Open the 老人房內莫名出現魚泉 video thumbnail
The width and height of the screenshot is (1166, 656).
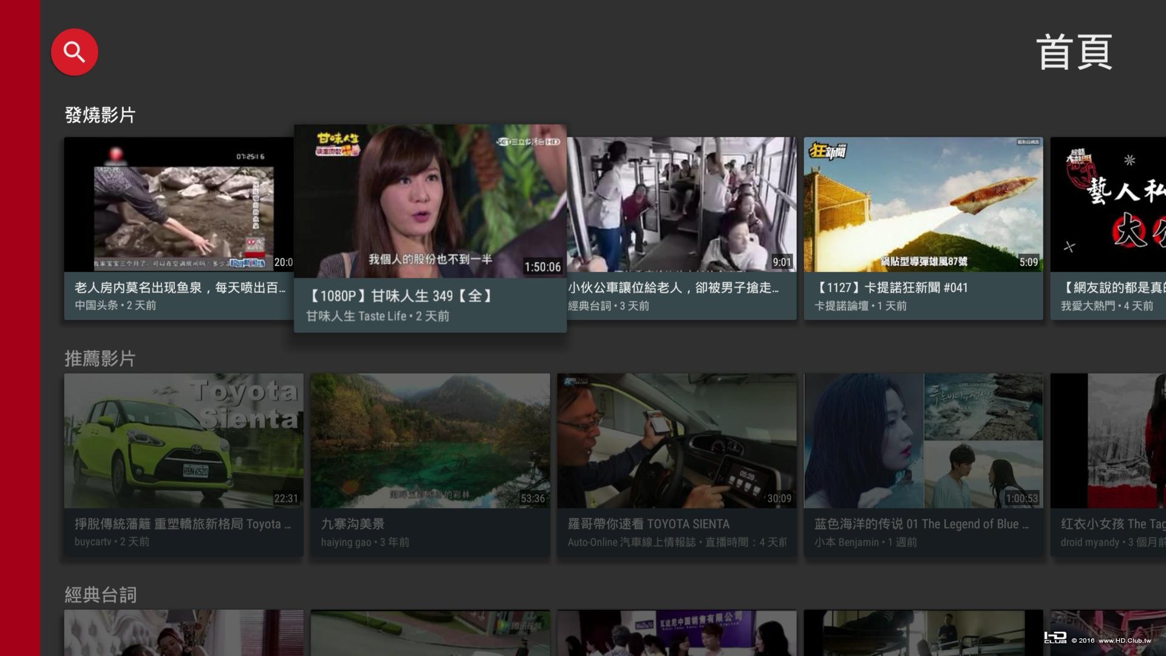click(x=179, y=205)
